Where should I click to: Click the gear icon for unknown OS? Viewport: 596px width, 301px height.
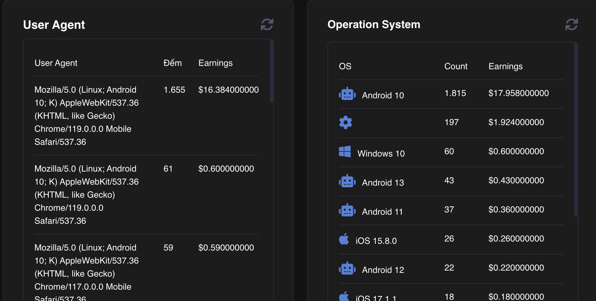pyautogui.click(x=346, y=122)
